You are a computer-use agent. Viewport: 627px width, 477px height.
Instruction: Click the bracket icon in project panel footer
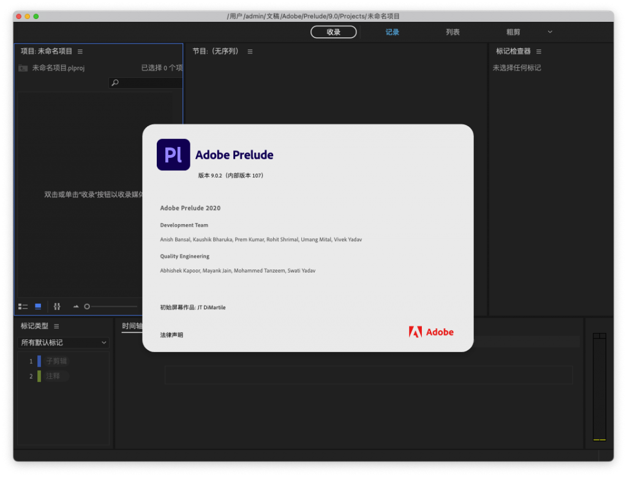pyautogui.click(x=57, y=307)
